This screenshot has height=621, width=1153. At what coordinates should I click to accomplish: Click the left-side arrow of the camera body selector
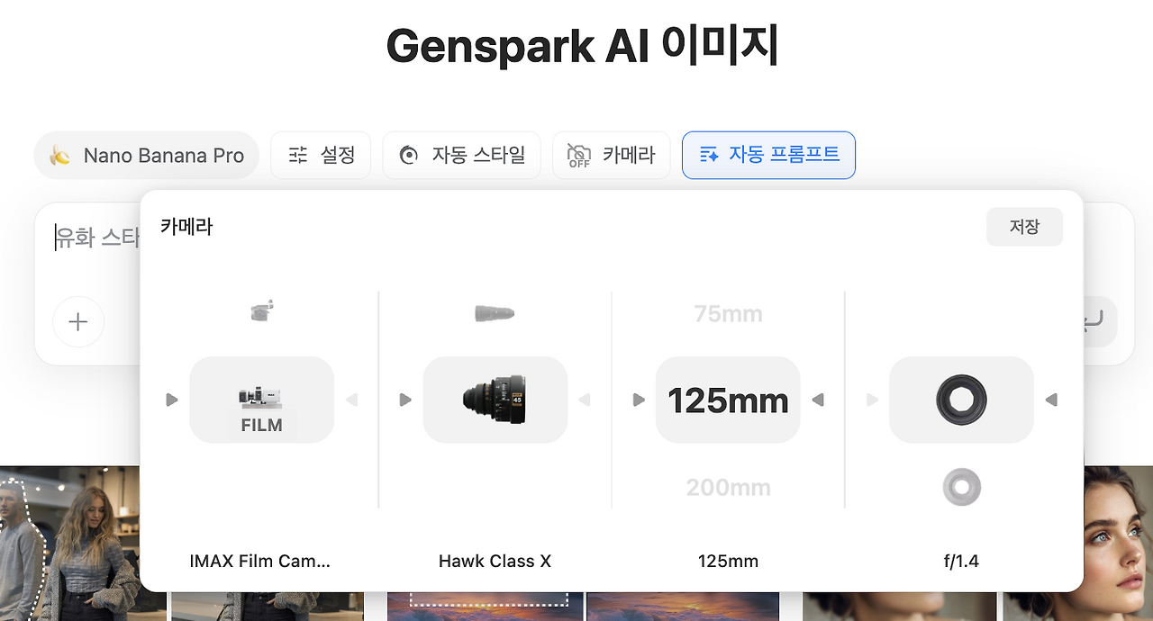pos(172,400)
